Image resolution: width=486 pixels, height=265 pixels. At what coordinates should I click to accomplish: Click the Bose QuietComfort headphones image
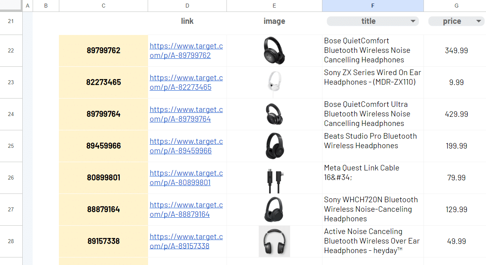click(x=274, y=50)
